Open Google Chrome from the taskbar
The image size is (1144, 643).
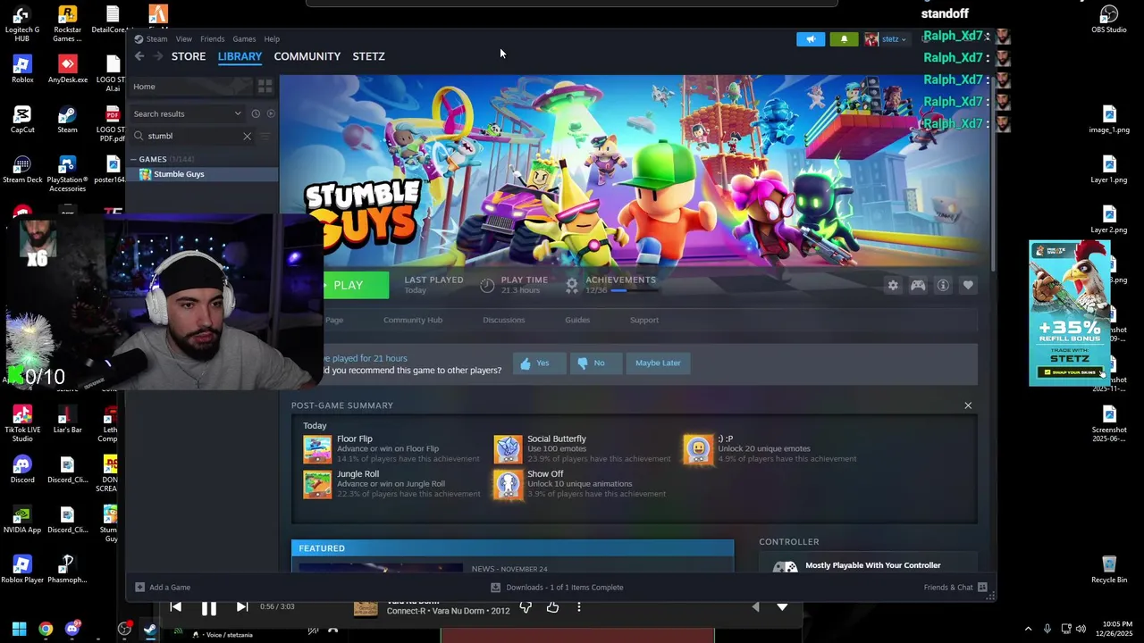pyautogui.click(x=46, y=629)
